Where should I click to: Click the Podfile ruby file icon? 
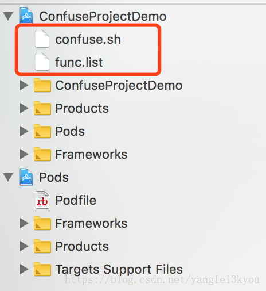pyautogui.click(x=42, y=200)
